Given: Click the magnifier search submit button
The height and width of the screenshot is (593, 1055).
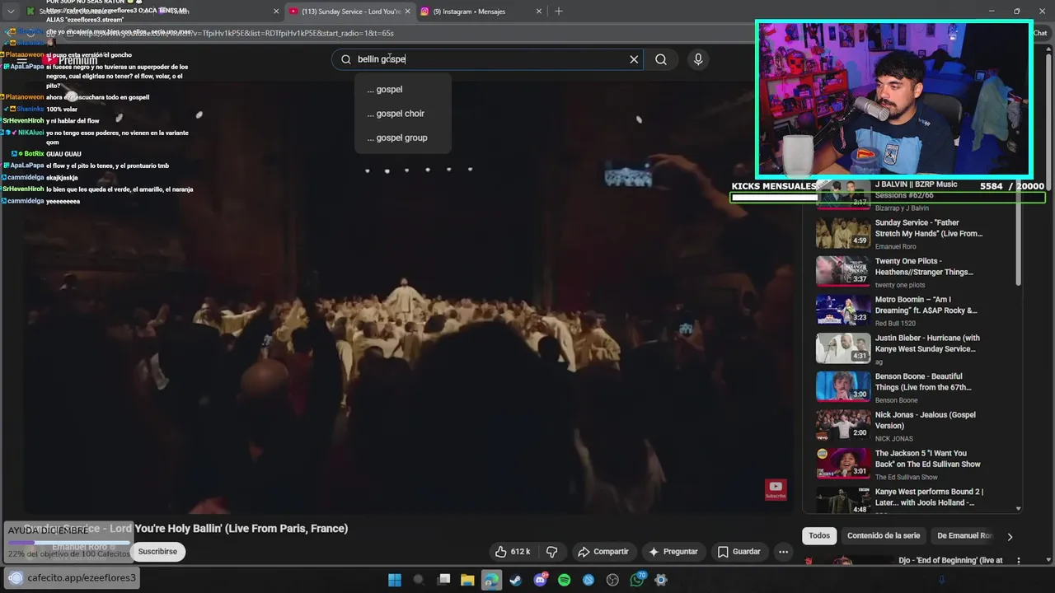Looking at the screenshot, I should pyautogui.click(x=661, y=59).
